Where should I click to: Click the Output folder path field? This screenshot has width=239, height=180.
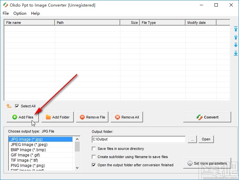(x=138, y=139)
